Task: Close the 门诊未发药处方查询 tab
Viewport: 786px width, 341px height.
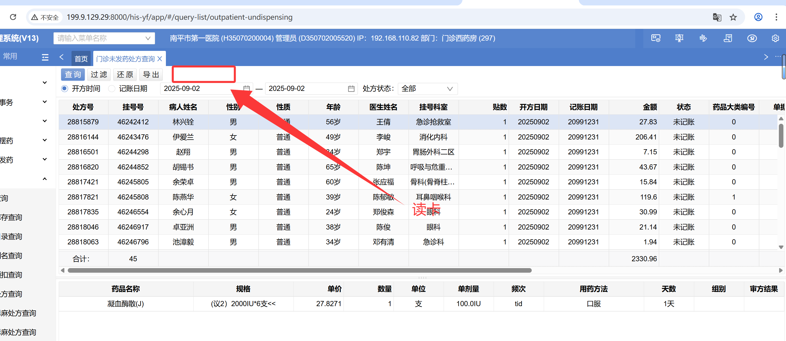Action: 160,59
